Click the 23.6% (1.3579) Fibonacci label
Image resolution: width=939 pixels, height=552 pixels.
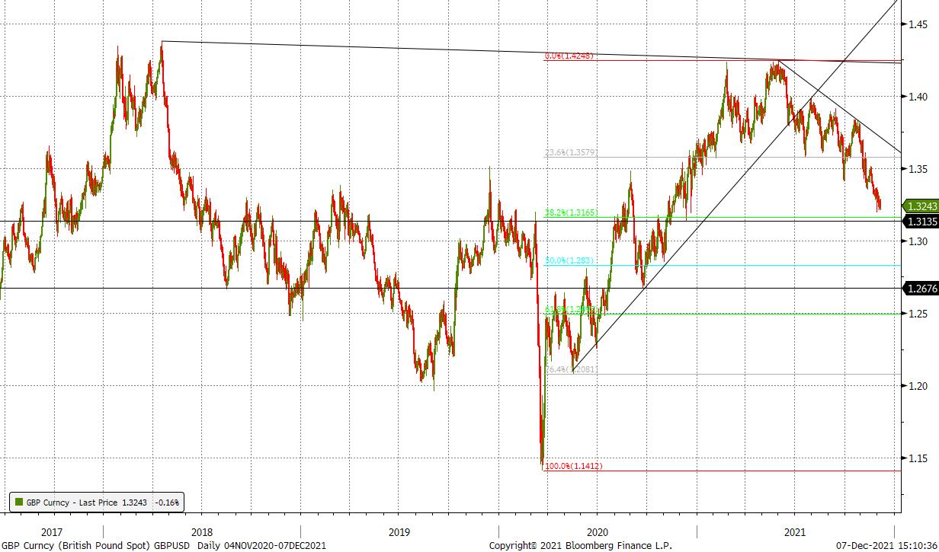click(x=571, y=153)
